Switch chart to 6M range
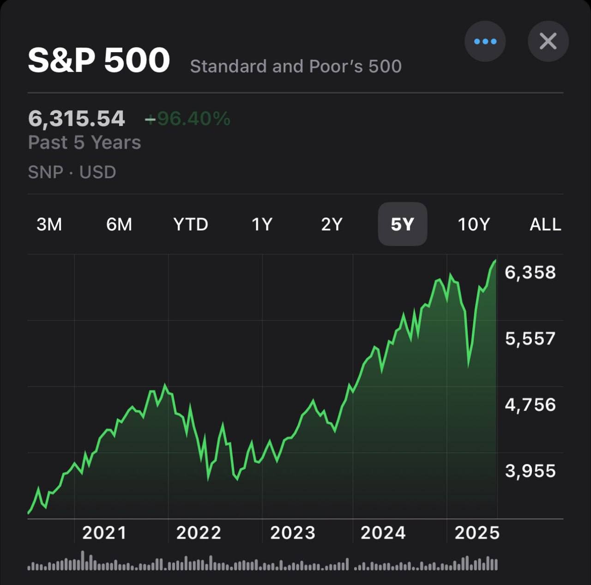Image resolution: width=591 pixels, height=585 pixels. [119, 224]
